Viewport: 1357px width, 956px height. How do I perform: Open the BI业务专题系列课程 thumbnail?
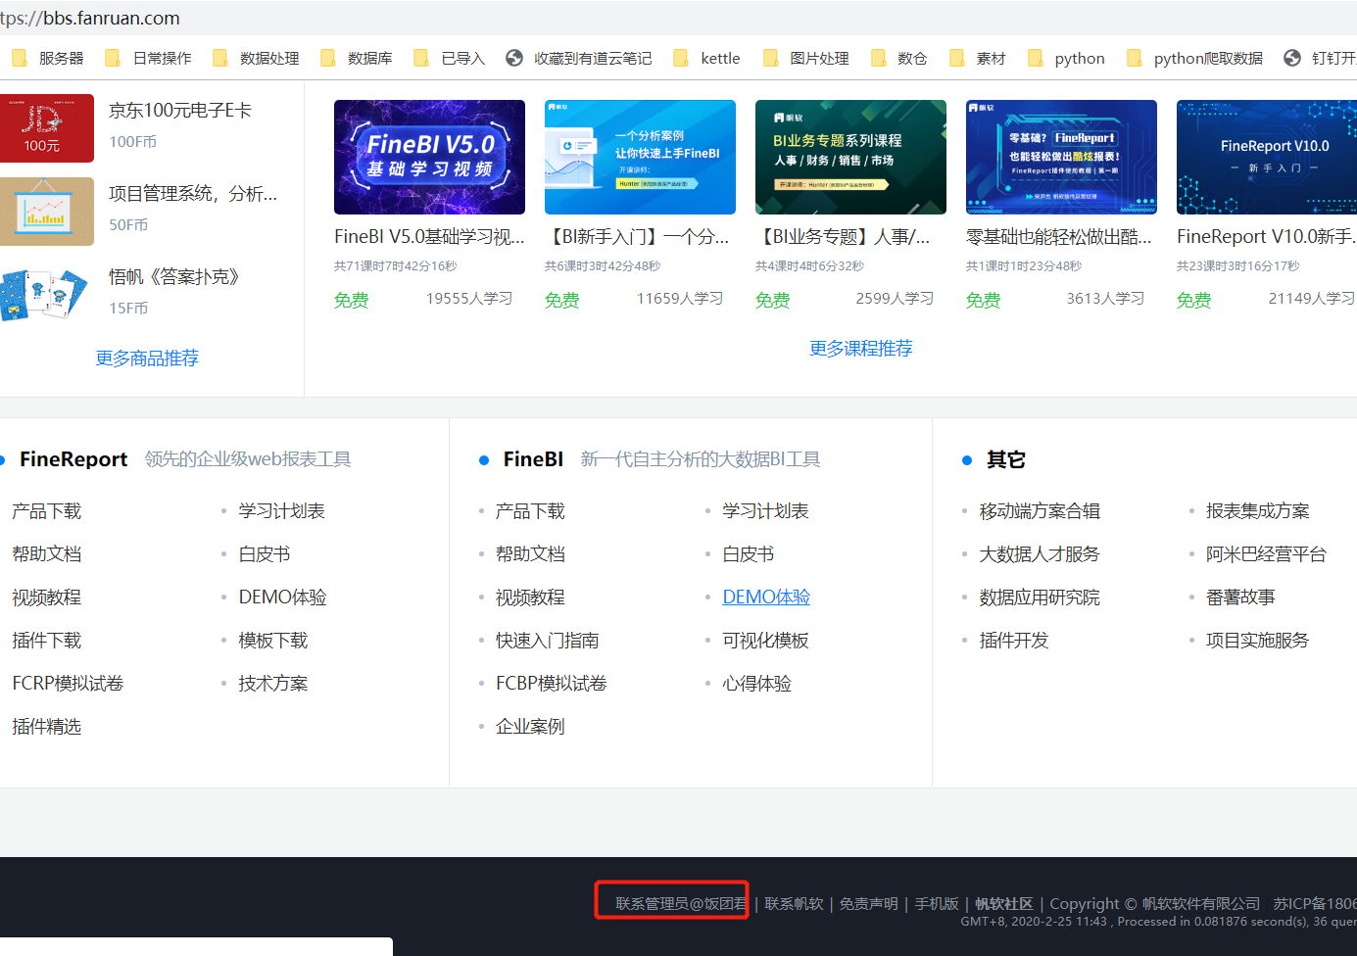(850, 157)
